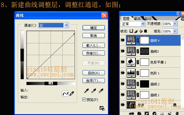
Task: Hide the 色彩平衡 1 layer
Action: [x=122, y=62]
